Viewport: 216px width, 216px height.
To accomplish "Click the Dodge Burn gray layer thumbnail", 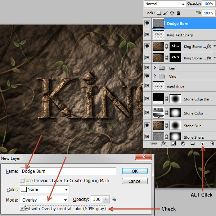I will click(158, 23).
